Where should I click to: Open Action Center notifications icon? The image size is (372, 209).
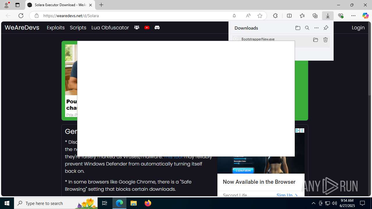click(362, 203)
